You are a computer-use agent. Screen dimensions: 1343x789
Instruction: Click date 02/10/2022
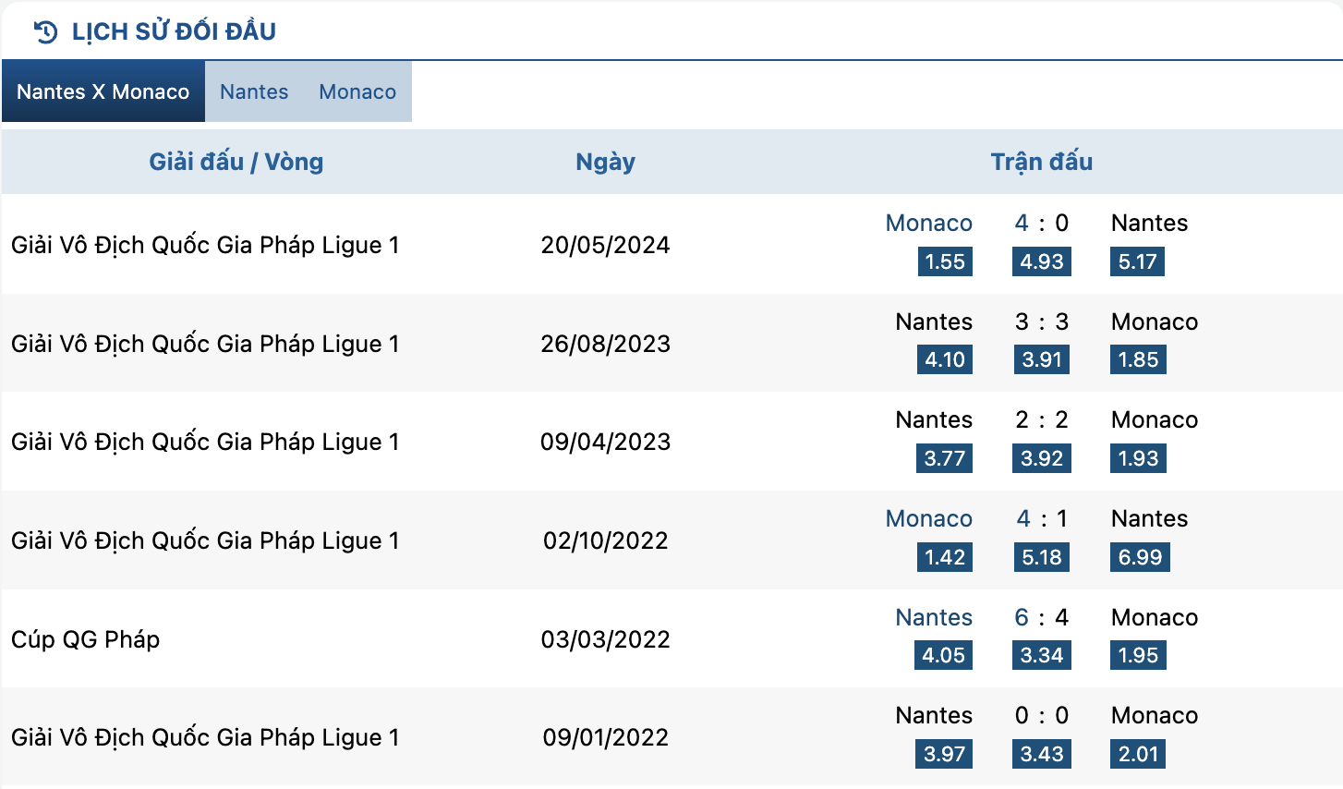point(605,540)
